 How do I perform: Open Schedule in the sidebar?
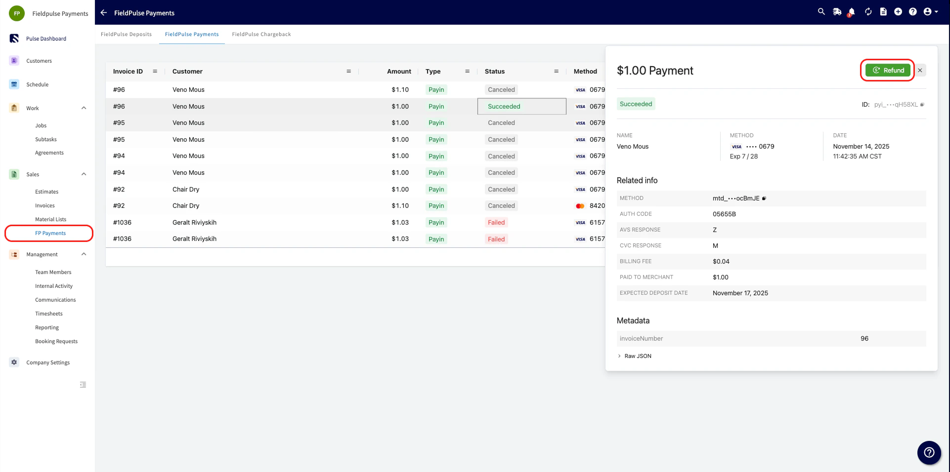pyautogui.click(x=37, y=84)
